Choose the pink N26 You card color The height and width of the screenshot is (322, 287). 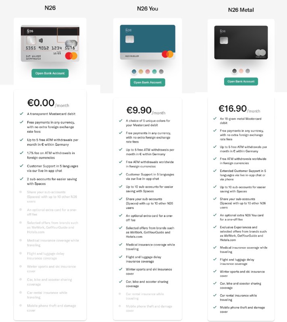(148, 72)
